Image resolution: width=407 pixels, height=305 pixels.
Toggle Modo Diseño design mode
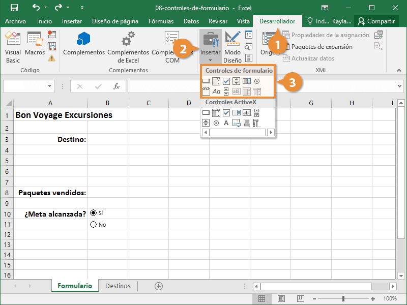tap(232, 47)
